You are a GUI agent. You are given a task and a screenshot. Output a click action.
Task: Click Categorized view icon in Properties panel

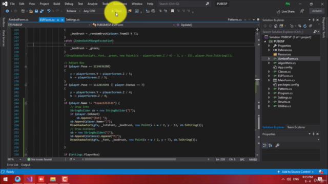click(264, 145)
